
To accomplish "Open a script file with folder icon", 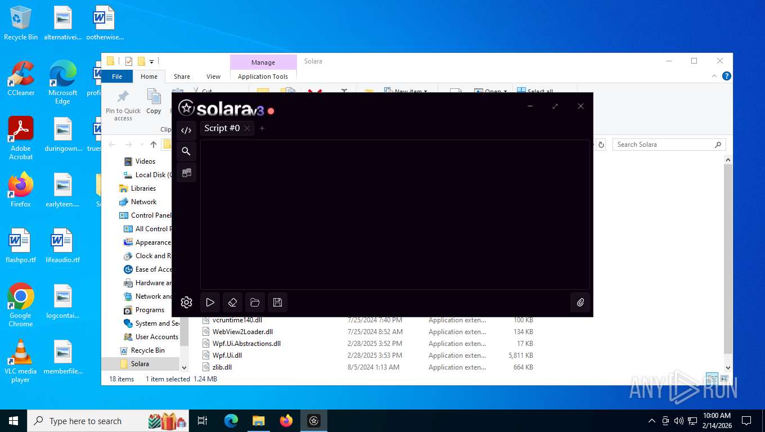I will (255, 303).
